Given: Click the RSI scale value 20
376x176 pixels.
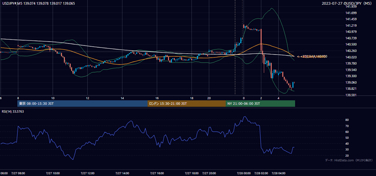Looking at the screenshot, I should click(x=347, y=155).
